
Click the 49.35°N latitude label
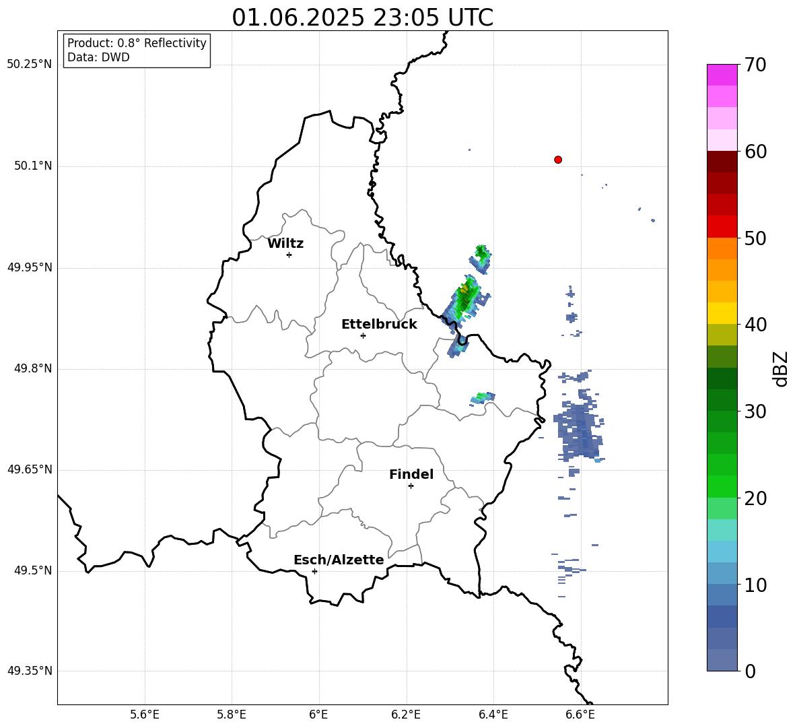[30, 671]
